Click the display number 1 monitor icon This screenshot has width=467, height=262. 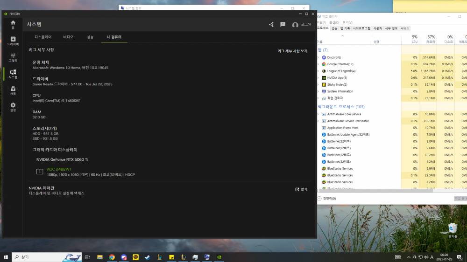coord(40,172)
